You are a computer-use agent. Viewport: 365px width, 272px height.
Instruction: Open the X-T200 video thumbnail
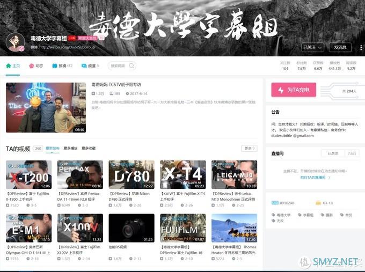[29, 174]
